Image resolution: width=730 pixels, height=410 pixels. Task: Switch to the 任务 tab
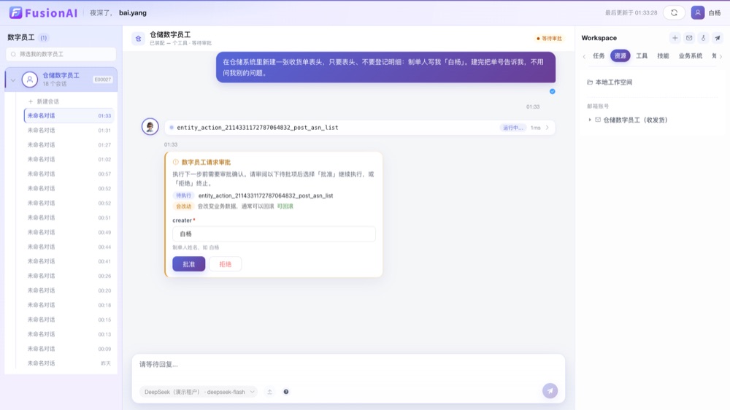(x=599, y=56)
